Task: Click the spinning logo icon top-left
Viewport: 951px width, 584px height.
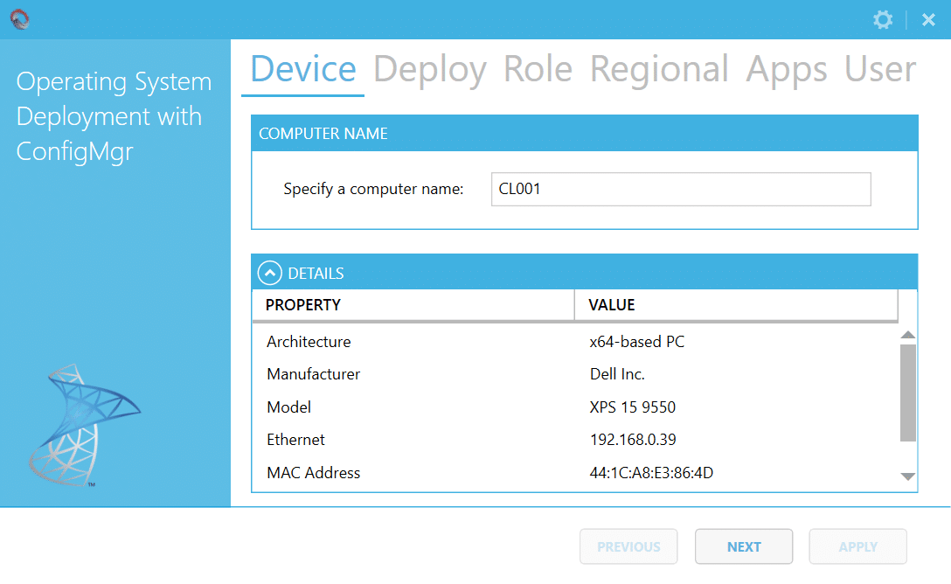Action: coord(19,18)
